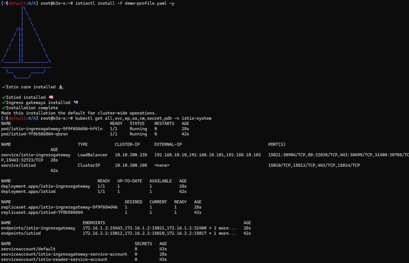Click the LoadBalancer type value
The image size is (409, 263).
point(93,155)
